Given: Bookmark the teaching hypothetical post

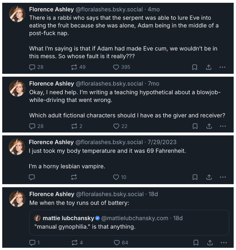Looking at the screenshot, I should [x=195, y=126].
